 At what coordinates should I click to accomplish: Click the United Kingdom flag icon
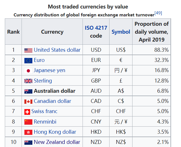point(28,81)
